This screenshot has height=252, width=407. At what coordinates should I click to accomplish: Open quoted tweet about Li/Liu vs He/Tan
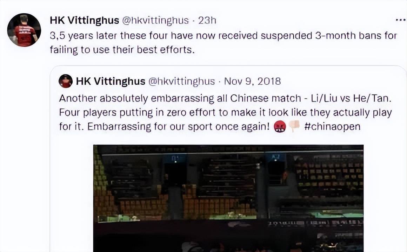pos(228,159)
